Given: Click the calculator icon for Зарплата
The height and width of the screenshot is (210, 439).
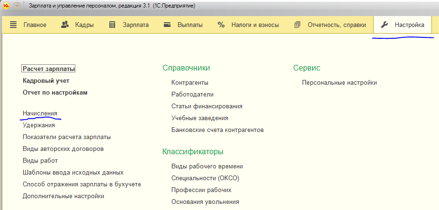Looking at the screenshot, I should click(112, 25).
